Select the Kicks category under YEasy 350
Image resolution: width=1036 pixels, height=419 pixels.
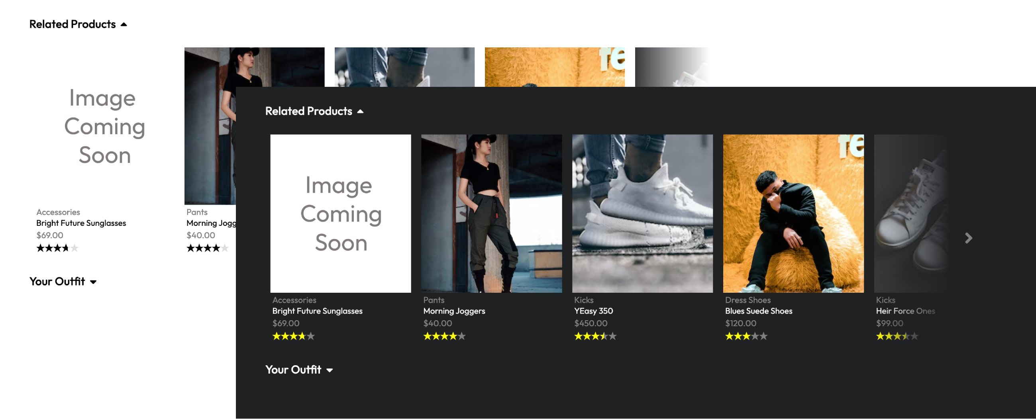[583, 300]
